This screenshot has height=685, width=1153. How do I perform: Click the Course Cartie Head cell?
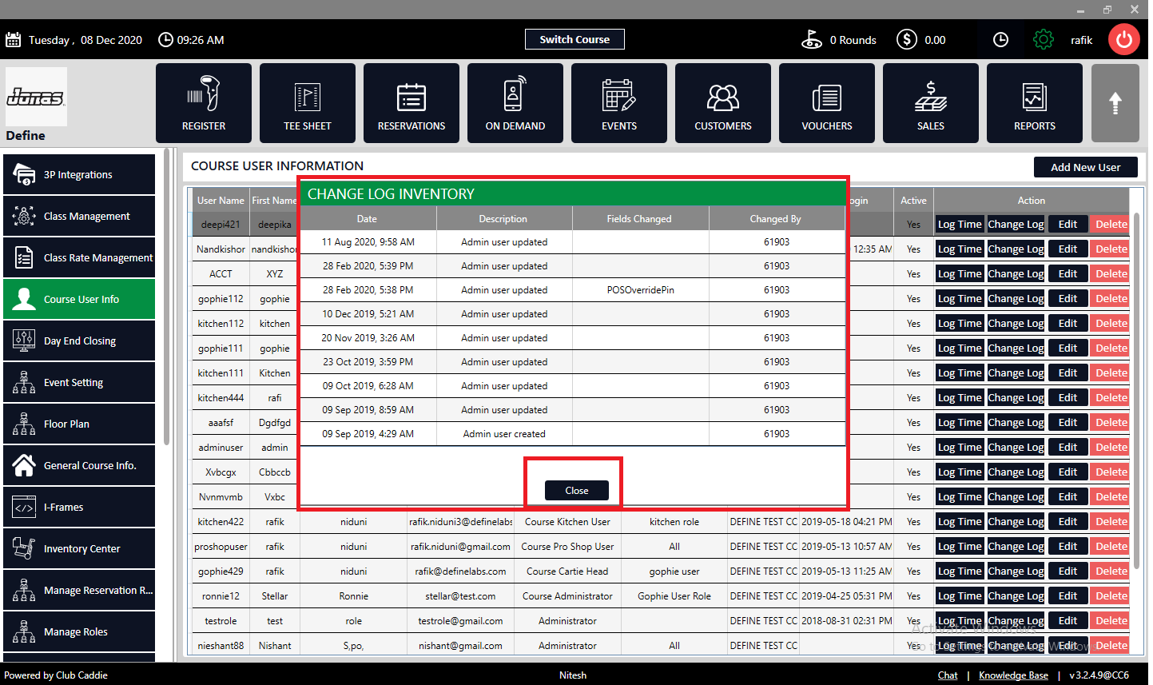tap(567, 571)
